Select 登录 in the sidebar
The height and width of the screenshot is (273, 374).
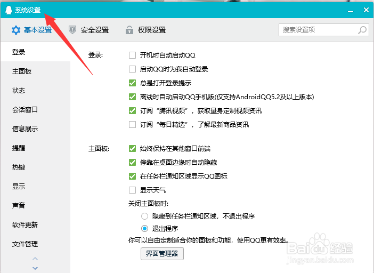35,52
